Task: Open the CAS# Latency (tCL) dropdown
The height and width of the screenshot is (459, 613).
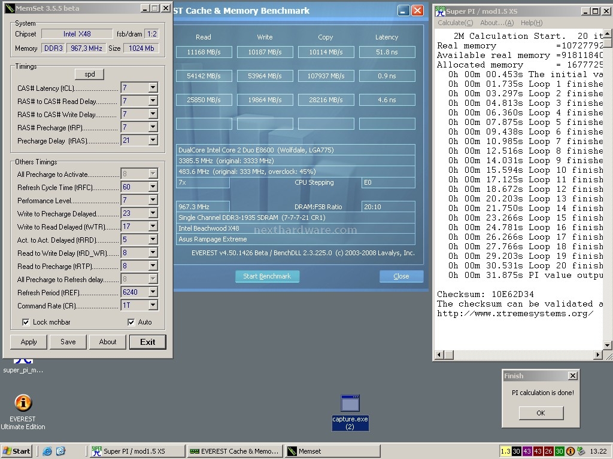Action: point(153,87)
